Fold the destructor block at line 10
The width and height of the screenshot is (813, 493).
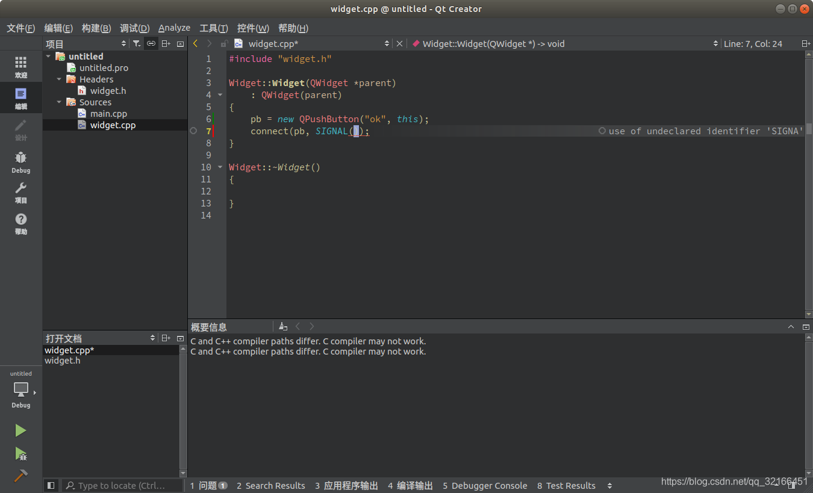[x=220, y=167]
